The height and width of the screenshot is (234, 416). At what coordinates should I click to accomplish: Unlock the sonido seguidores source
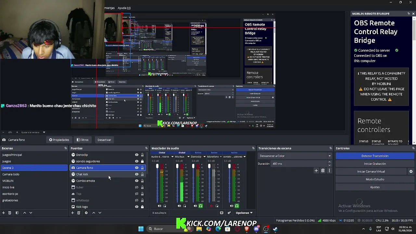click(x=142, y=161)
